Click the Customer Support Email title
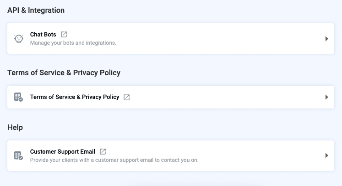342x186 pixels. tap(63, 151)
